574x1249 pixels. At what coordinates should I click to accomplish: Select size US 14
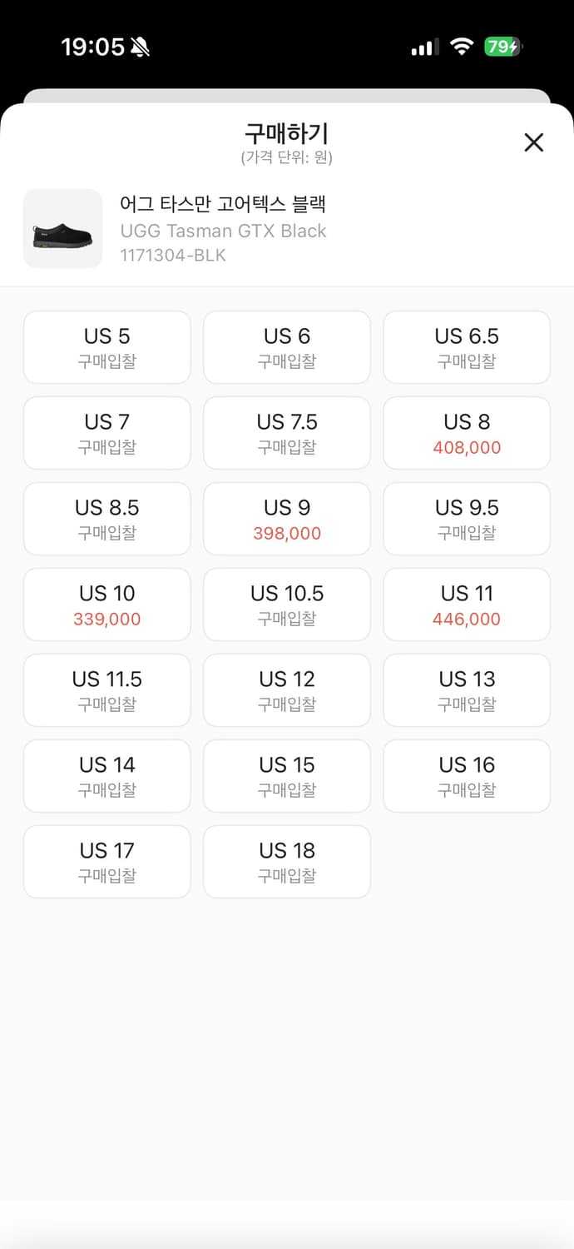click(107, 776)
